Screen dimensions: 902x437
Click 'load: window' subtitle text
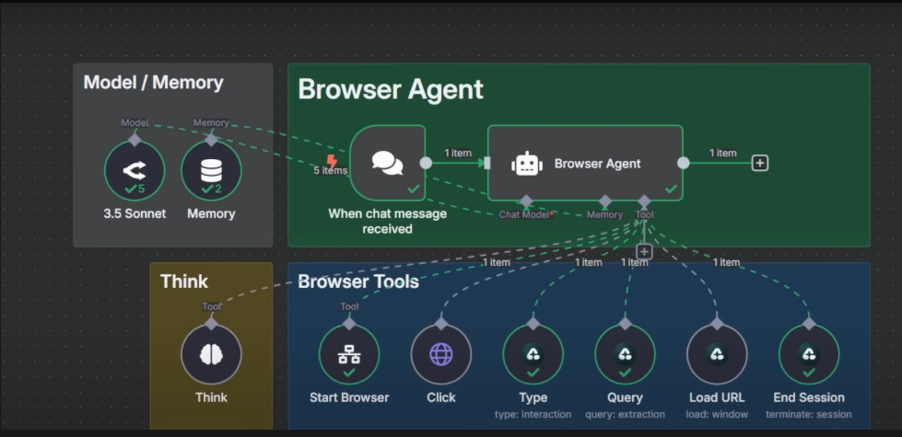click(x=718, y=414)
